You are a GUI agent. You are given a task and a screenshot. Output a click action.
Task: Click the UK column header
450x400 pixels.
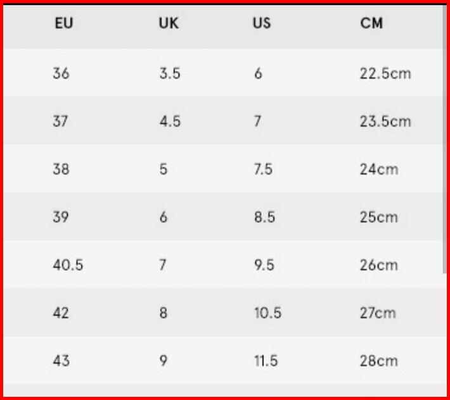pos(169,23)
